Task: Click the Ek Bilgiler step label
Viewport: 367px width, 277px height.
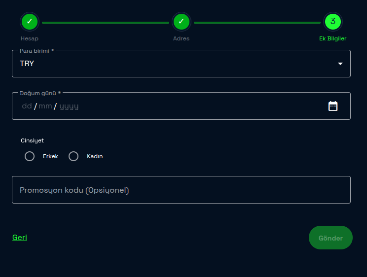Action: coord(333,38)
